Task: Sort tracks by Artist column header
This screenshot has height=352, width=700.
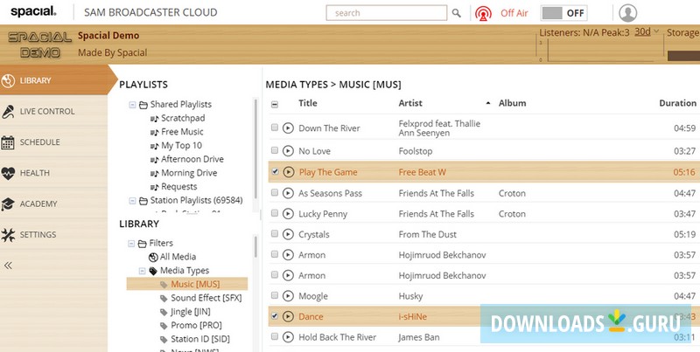Action: tap(410, 103)
